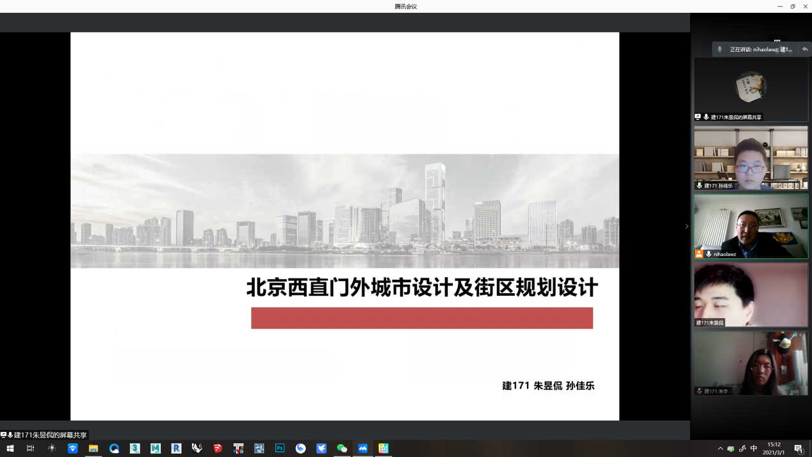The height and width of the screenshot is (457, 812).
Task: Click the mic icon beside nihaolawz name
Action: 708,254
